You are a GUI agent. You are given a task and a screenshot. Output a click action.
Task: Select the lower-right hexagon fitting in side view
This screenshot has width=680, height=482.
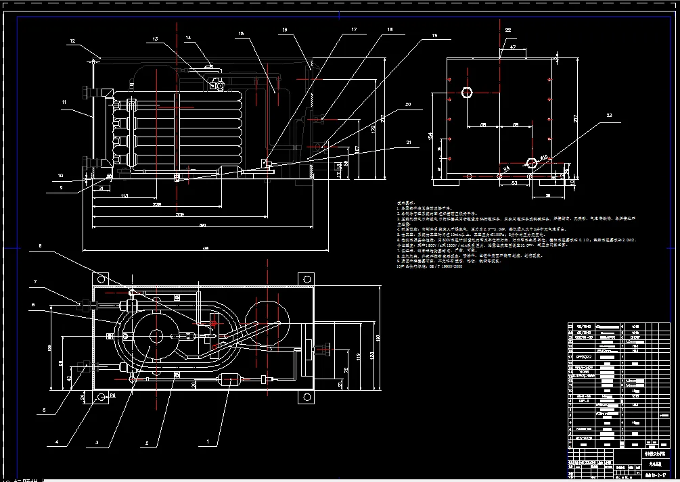click(x=532, y=163)
